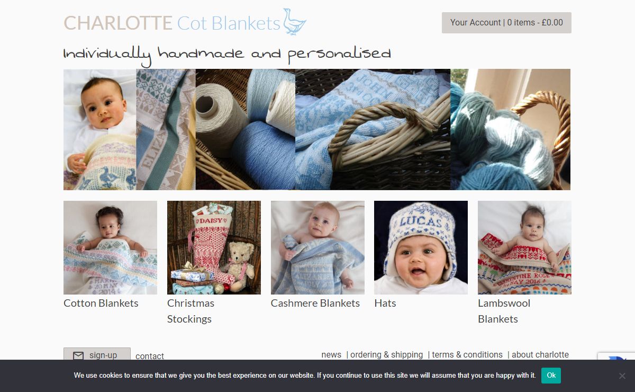Open Your Account and basket button

506,23
